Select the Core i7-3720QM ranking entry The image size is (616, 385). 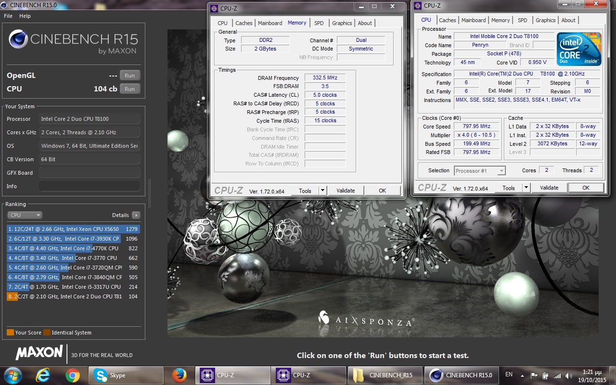coord(73,268)
